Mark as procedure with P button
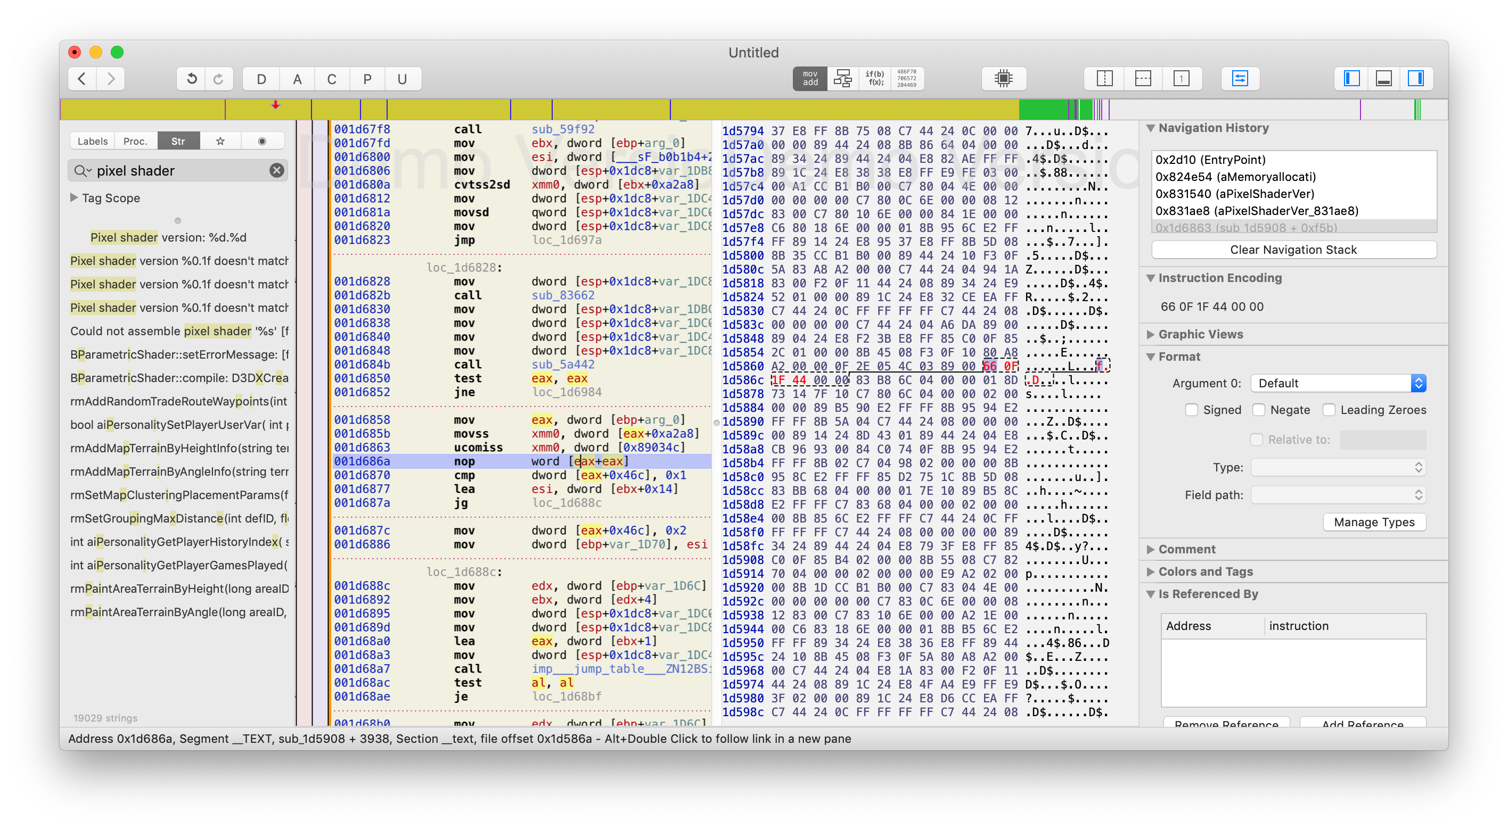The height and width of the screenshot is (829, 1508). click(x=367, y=79)
